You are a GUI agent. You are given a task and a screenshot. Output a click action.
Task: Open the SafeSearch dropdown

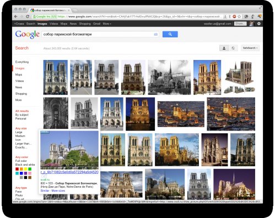click(250, 48)
